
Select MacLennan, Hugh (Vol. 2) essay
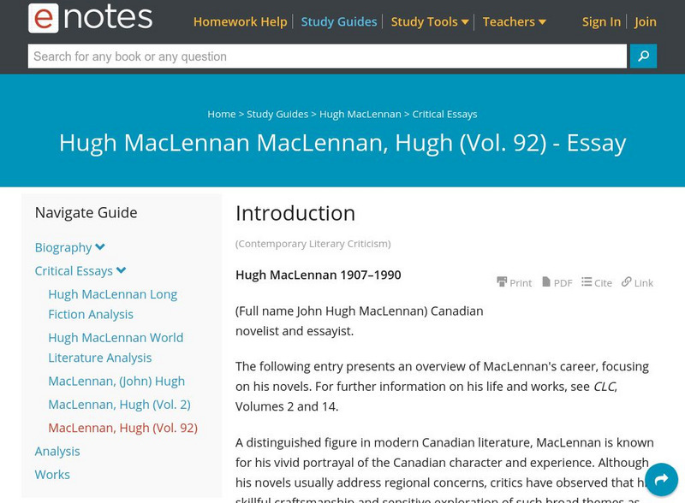[x=119, y=404]
